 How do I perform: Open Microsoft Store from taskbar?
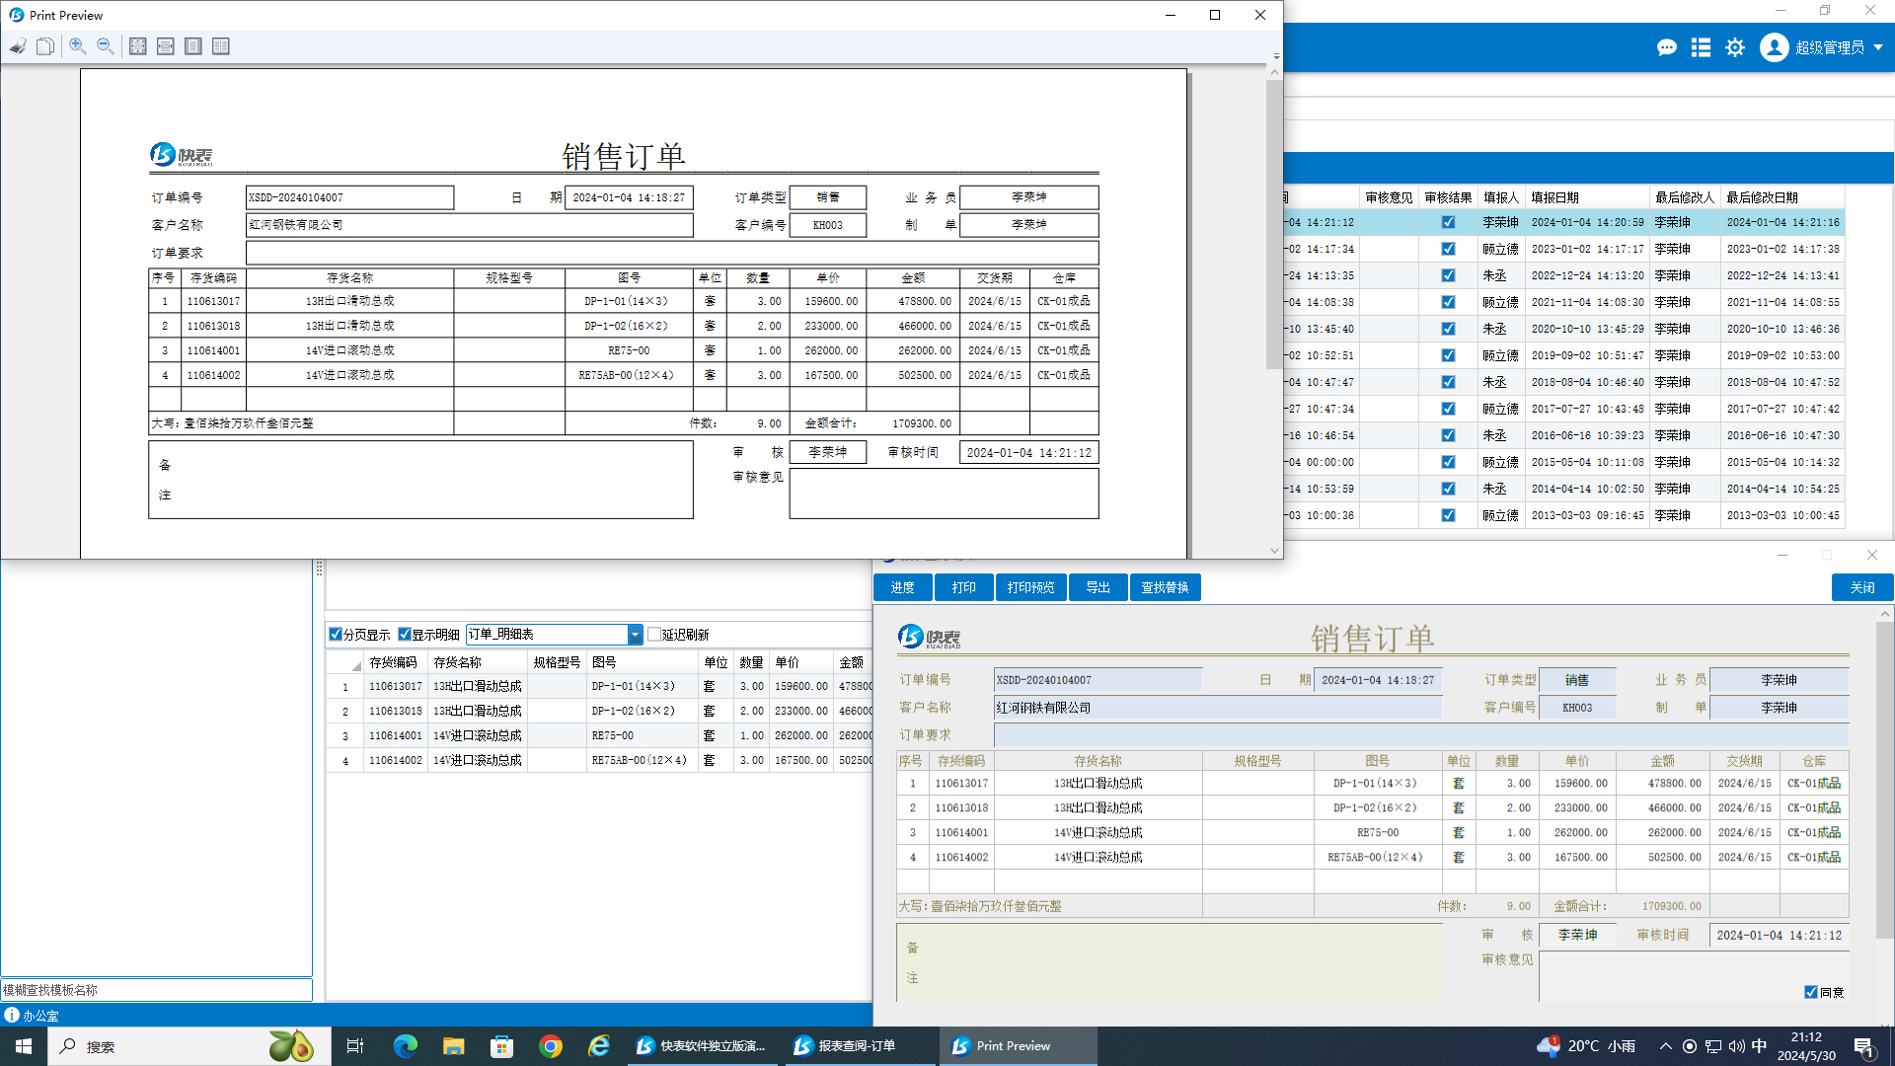click(x=502, y=1046)
